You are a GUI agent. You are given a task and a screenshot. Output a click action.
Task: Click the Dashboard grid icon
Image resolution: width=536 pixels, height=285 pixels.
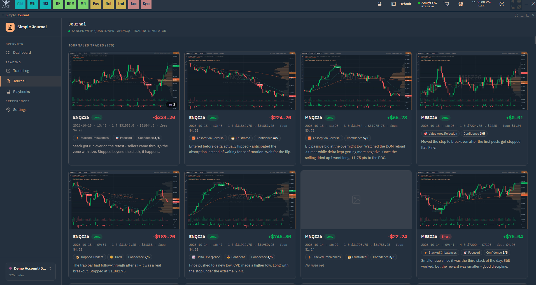click(8, 53)
